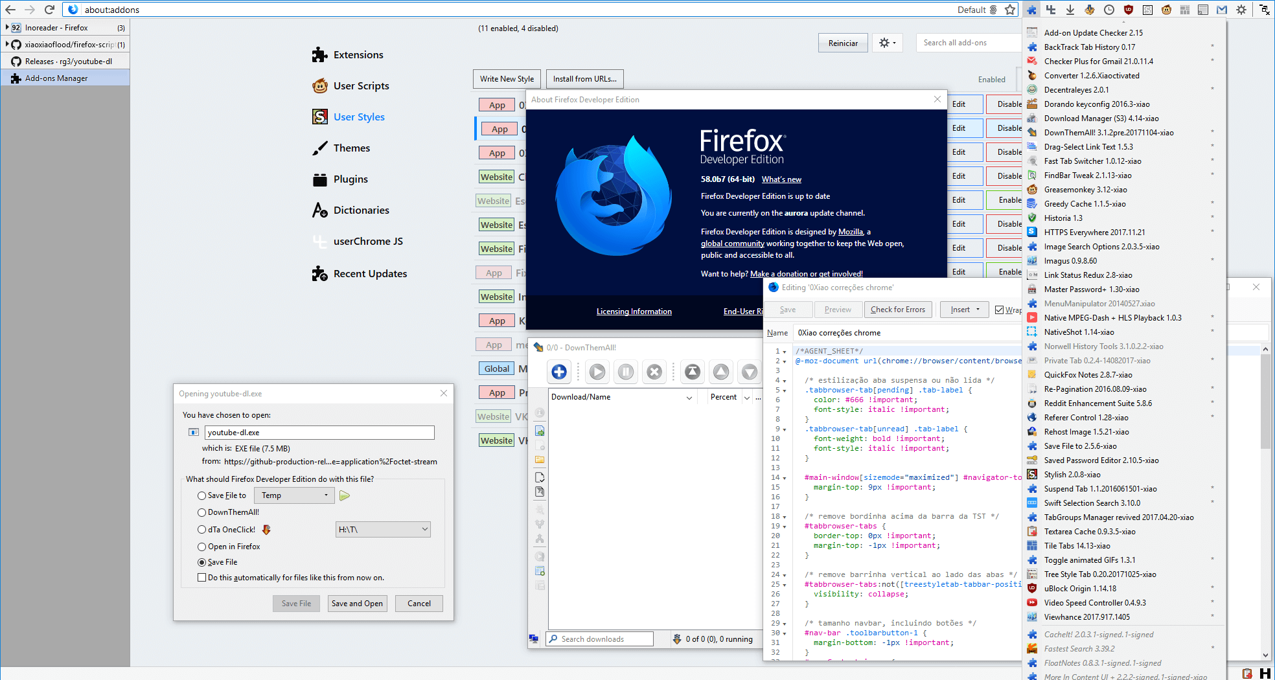Click Save and Open button
Image resolution: width=1275 pixels, height=680 pixels.
(x=357, y=604)
